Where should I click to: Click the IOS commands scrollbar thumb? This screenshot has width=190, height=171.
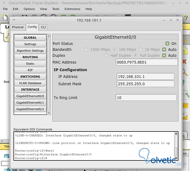click(x=176, y=152)
